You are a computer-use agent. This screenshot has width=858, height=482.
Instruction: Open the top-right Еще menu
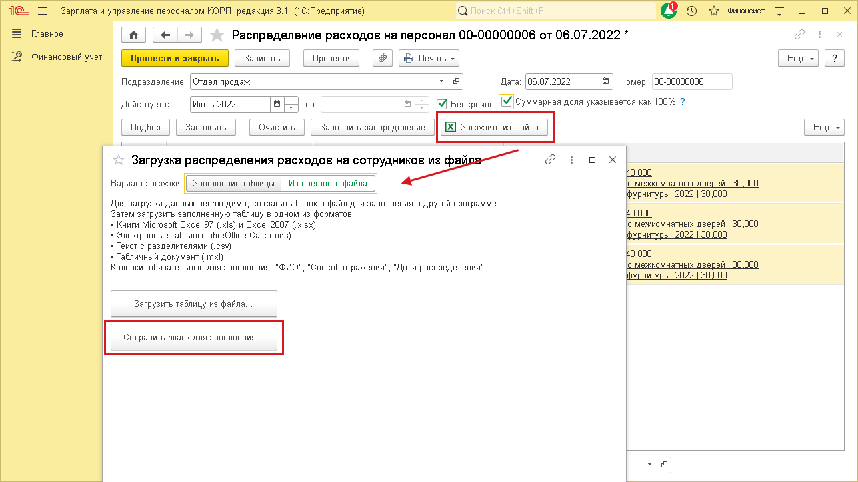(801, 58)
